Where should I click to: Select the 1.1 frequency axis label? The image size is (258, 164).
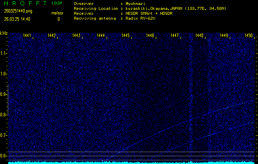coord(4,53)
